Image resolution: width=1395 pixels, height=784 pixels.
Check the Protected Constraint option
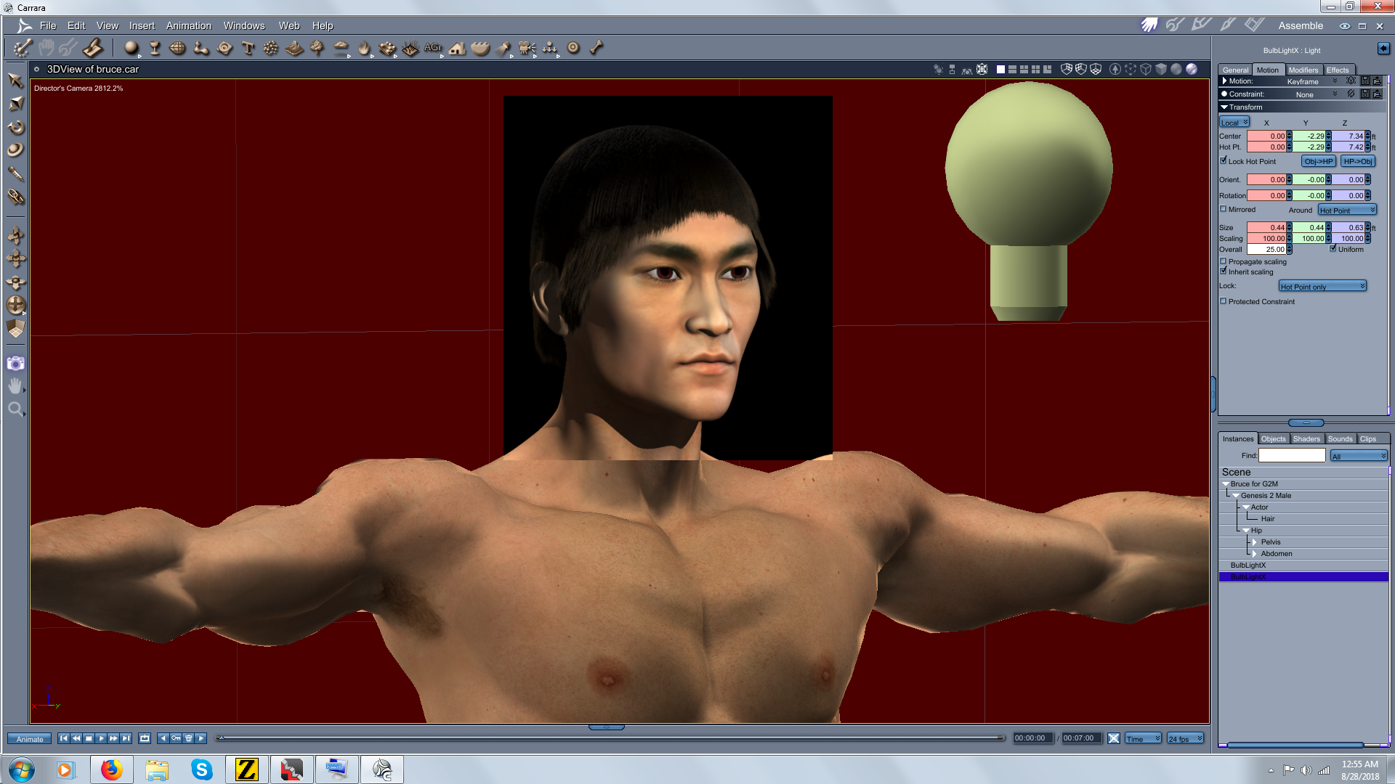[1224, 301]
